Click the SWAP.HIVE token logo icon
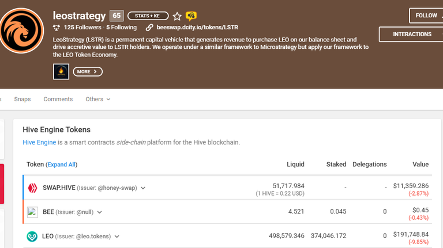Viewport: 443px width, 248px height. (32, 188)
